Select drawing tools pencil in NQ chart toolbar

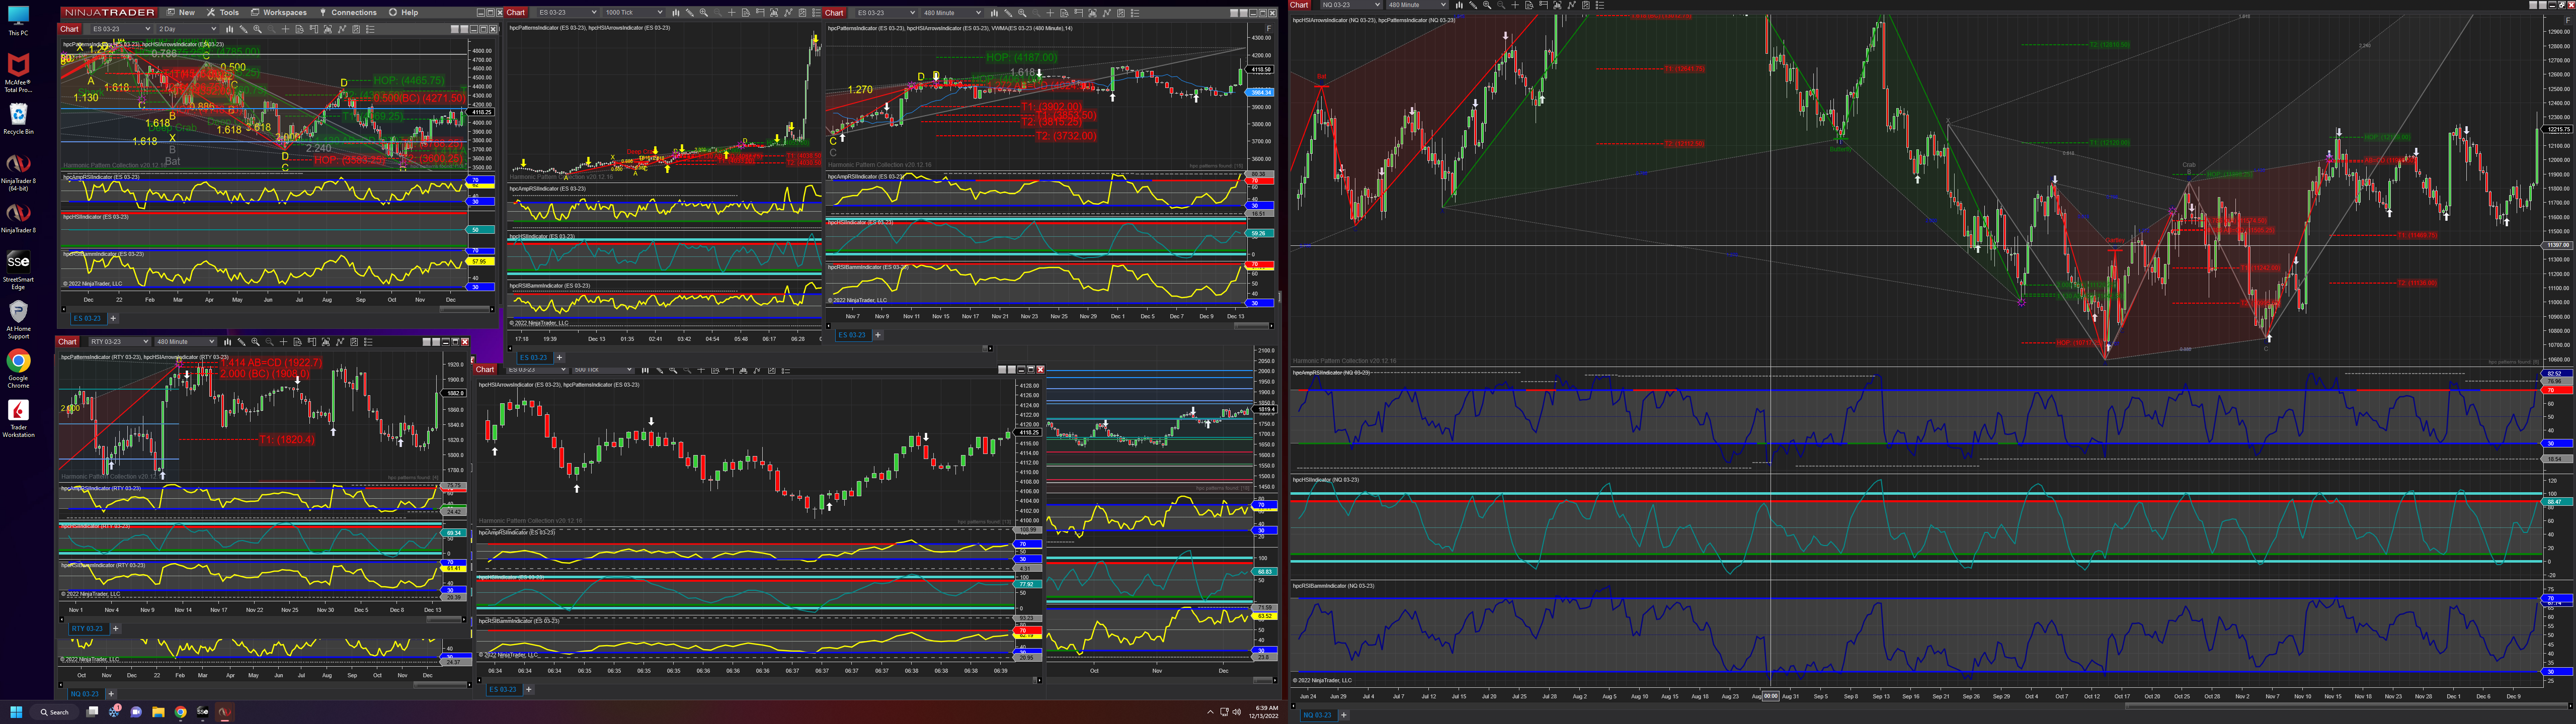1473,5
